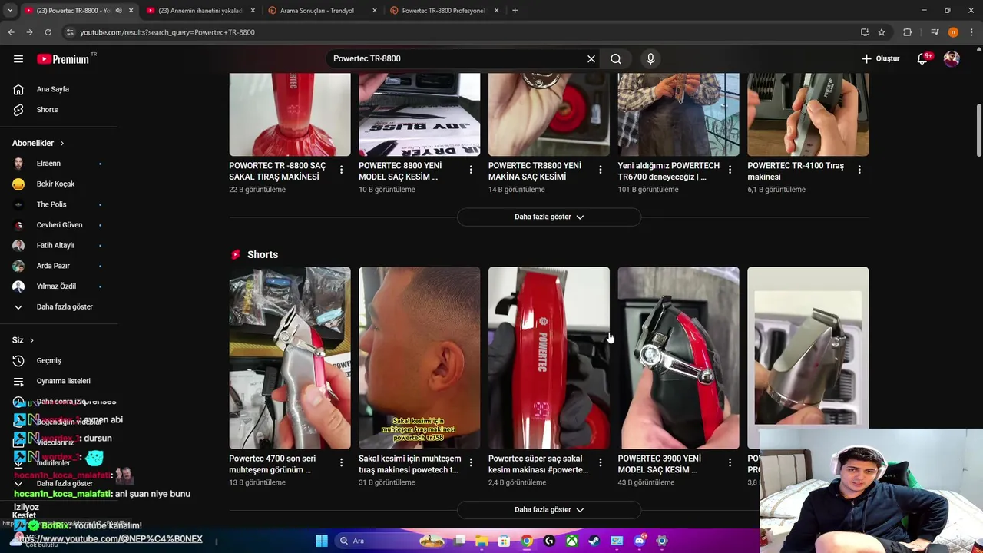Image resolution: width=983 pixels, height=553 pixels.
Task: View site information icon in address bar
Action: coord(70,32)
